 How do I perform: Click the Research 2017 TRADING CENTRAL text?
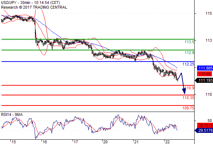pyautogui.click(x=34, y=7)
